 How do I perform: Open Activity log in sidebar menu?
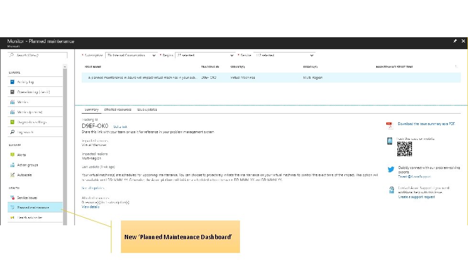[35, 82]
